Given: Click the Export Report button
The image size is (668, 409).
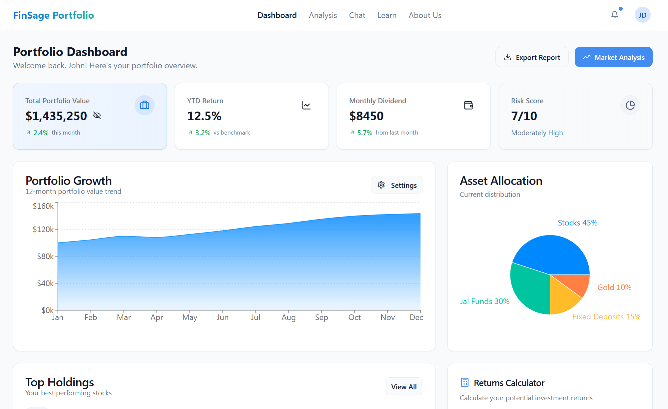Looking at the screenshot, I should (532, 57).
